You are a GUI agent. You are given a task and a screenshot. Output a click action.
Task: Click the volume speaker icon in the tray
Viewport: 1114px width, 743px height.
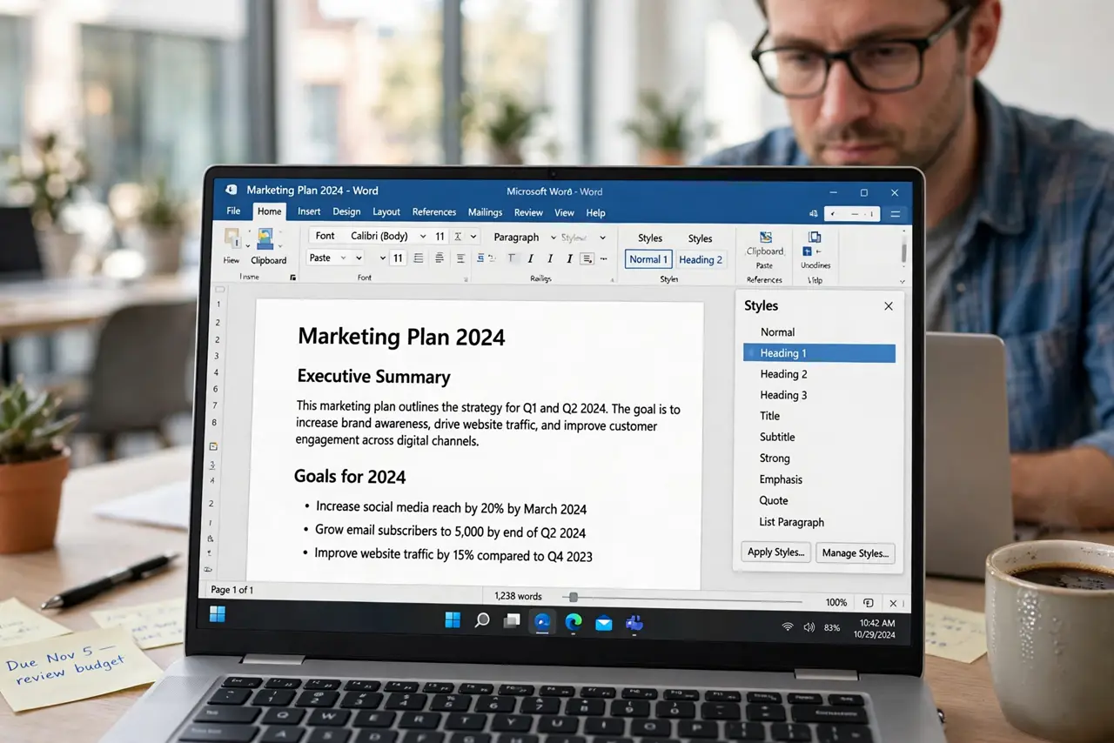click(x=809, y=626)
